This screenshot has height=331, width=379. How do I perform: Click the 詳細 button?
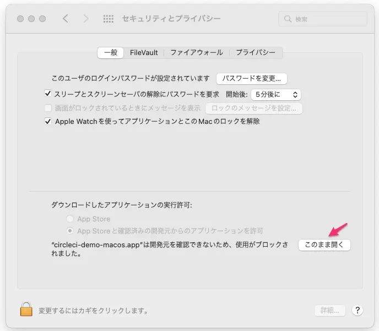click(x=329, y=310)
